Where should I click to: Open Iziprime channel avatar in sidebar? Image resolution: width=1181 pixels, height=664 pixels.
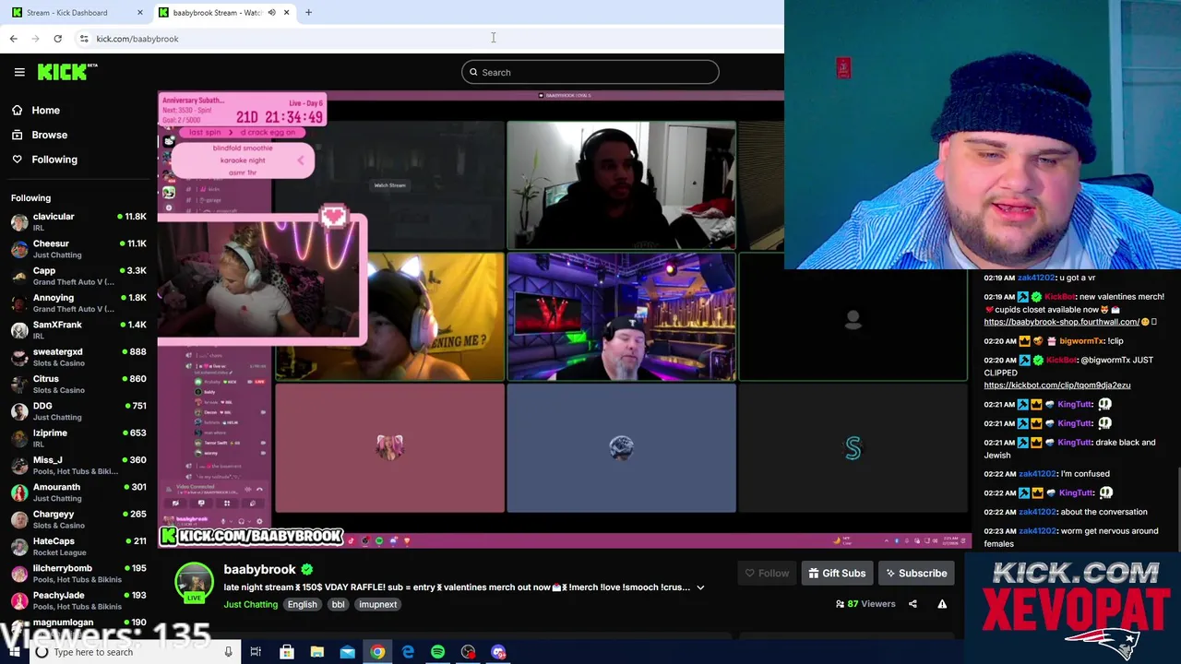(x=19, y=438)
